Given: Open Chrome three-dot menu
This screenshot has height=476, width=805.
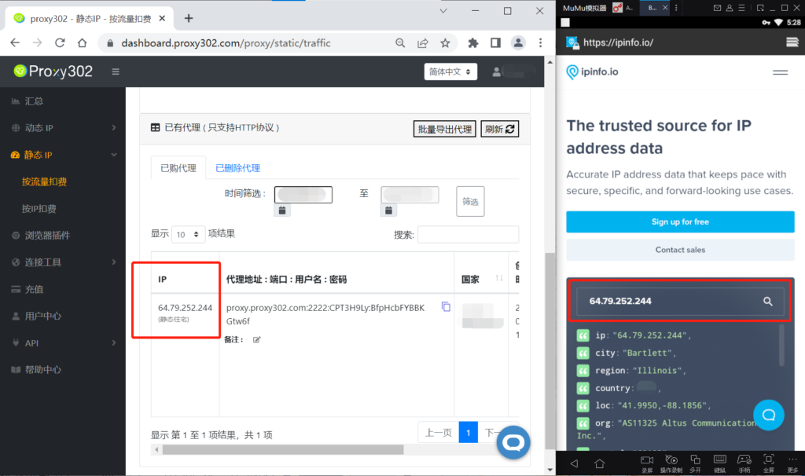Looking at the screenshot, I should click(540, 43).
